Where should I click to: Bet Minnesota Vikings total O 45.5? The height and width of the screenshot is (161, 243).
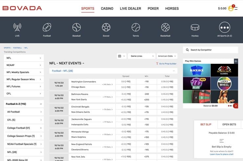point(167,132)
